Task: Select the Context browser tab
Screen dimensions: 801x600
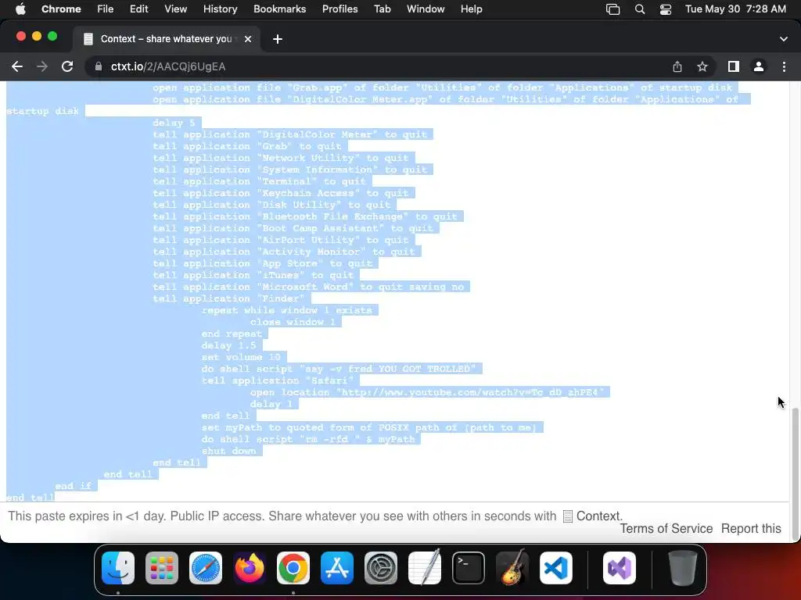Action: tap(167, 39)
